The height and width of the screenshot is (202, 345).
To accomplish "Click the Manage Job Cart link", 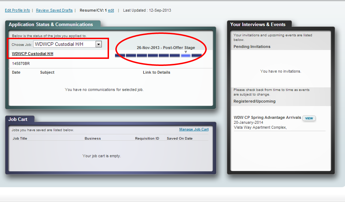I will [x=194, y=129].
